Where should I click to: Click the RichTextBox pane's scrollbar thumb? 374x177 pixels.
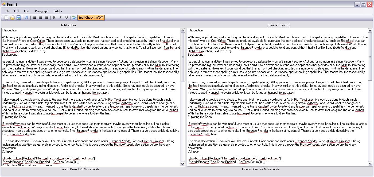(183, 57)
